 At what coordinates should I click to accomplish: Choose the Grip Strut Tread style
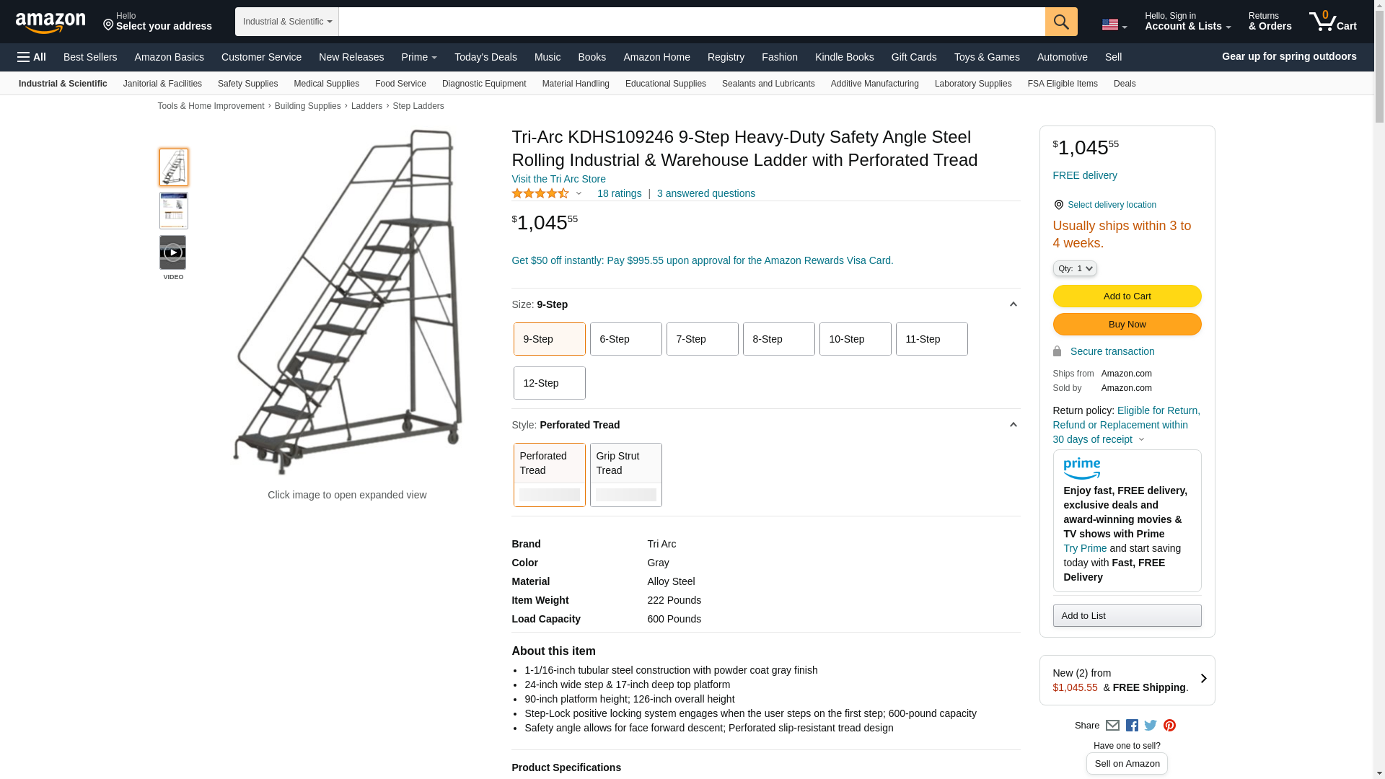click(625, 475)
